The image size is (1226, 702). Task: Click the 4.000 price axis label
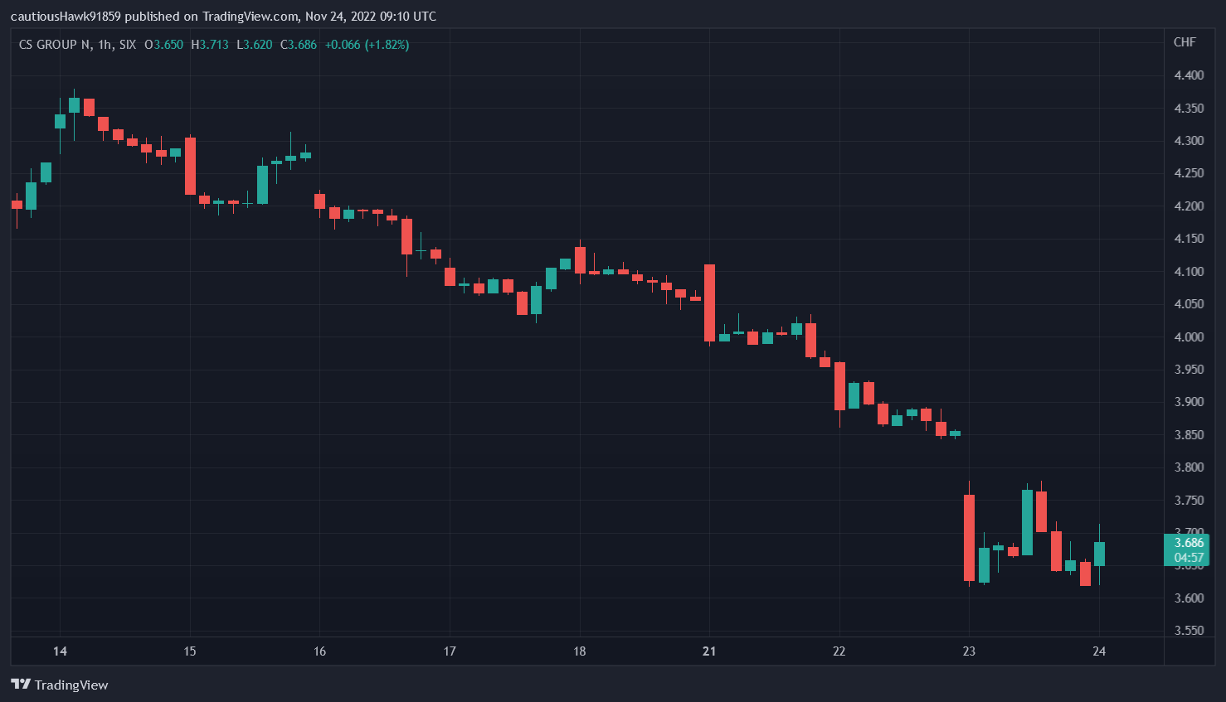click(1189, 337)
